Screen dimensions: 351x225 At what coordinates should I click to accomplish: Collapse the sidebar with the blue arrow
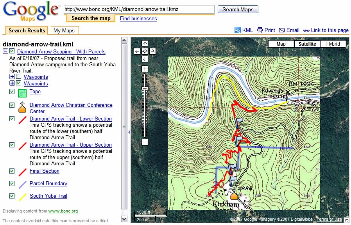[129, 132]
